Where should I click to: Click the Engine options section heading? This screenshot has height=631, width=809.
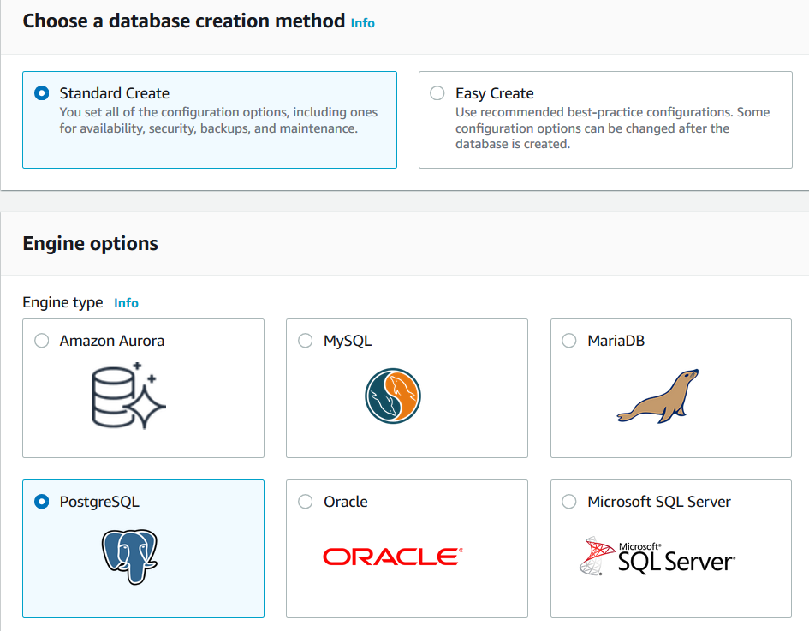pos(91,243)
